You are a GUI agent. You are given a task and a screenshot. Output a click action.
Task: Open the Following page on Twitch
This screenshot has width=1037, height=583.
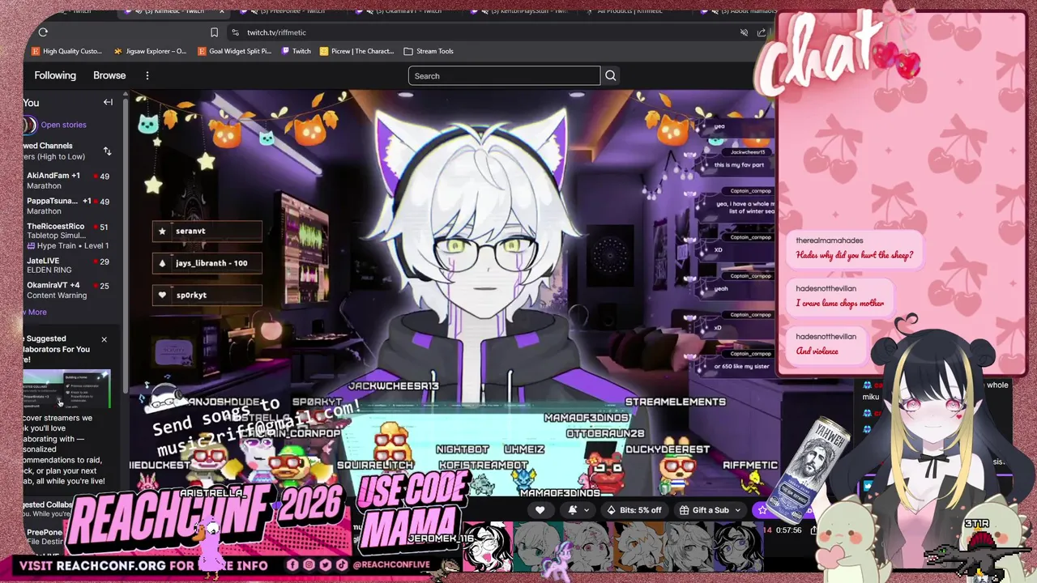tap(55, 75)
